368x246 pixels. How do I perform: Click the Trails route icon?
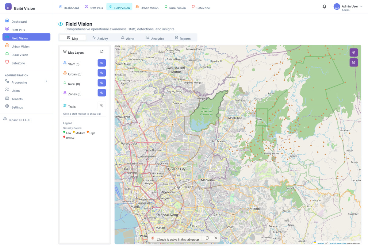click(x=65, y=106)
